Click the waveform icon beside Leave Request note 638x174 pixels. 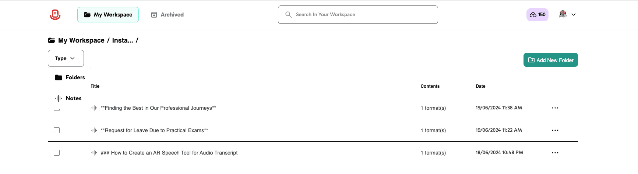(94, 130)
